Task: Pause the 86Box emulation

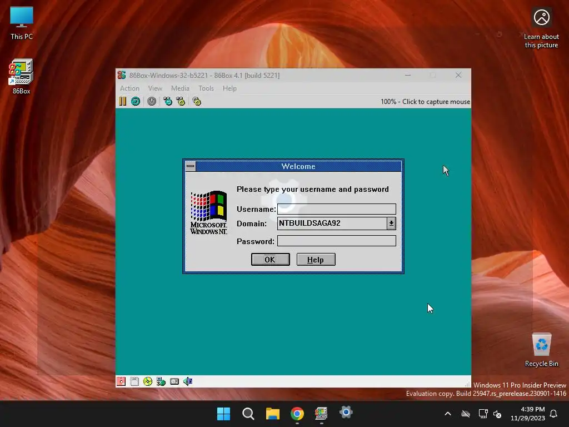Action: pos(123,101)
